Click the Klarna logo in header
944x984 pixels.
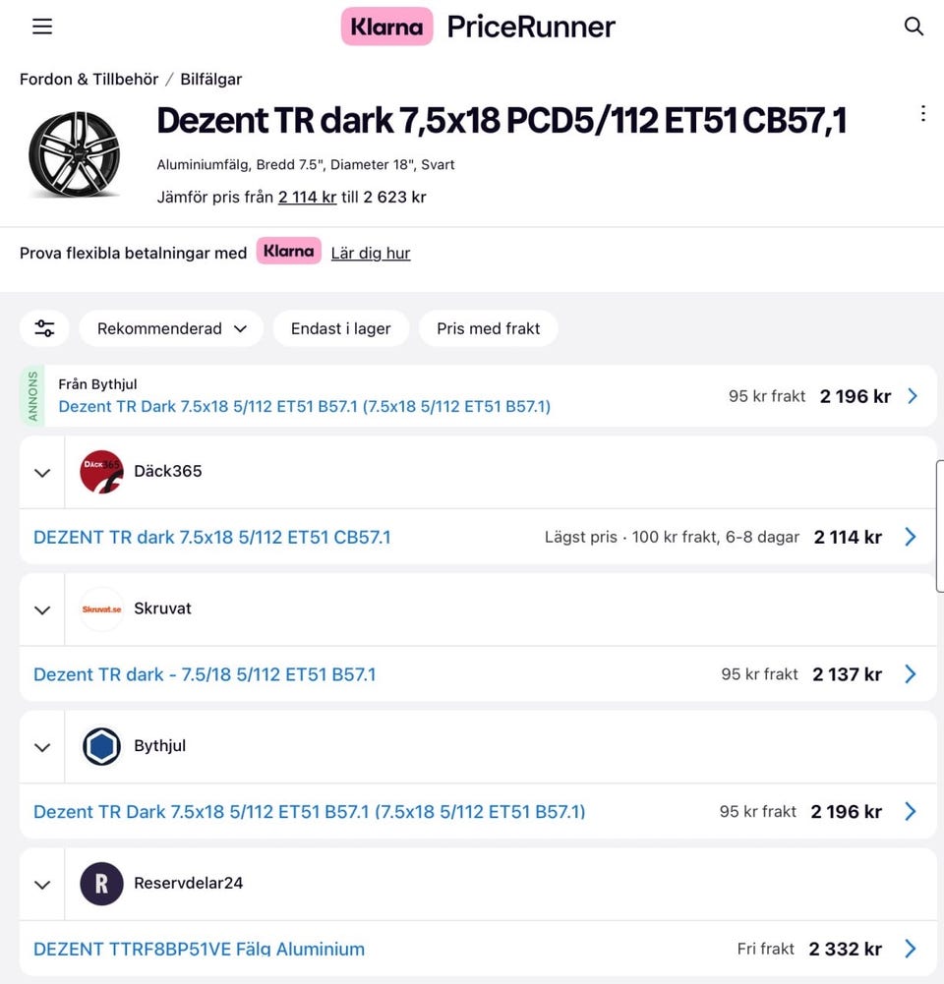(386, 27)
